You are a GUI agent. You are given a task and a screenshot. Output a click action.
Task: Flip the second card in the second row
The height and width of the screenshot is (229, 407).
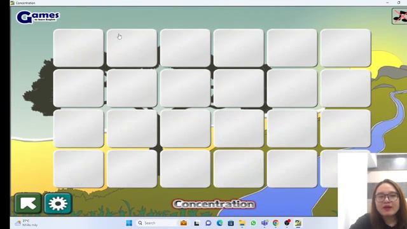click(132, 88)
